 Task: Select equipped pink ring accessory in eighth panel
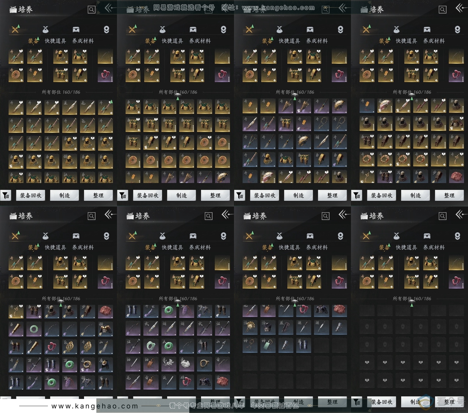(x=456, y=281)
